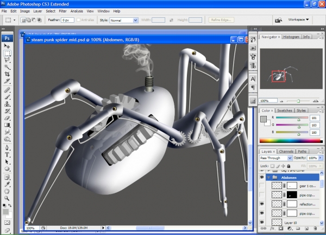Add a layer mask

pyautogui.click(x=281, y=229)
